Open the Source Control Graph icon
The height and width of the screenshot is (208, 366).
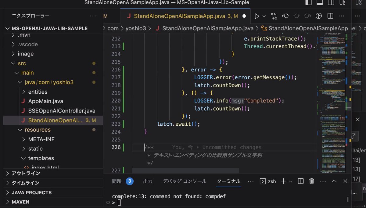(274, 16)
